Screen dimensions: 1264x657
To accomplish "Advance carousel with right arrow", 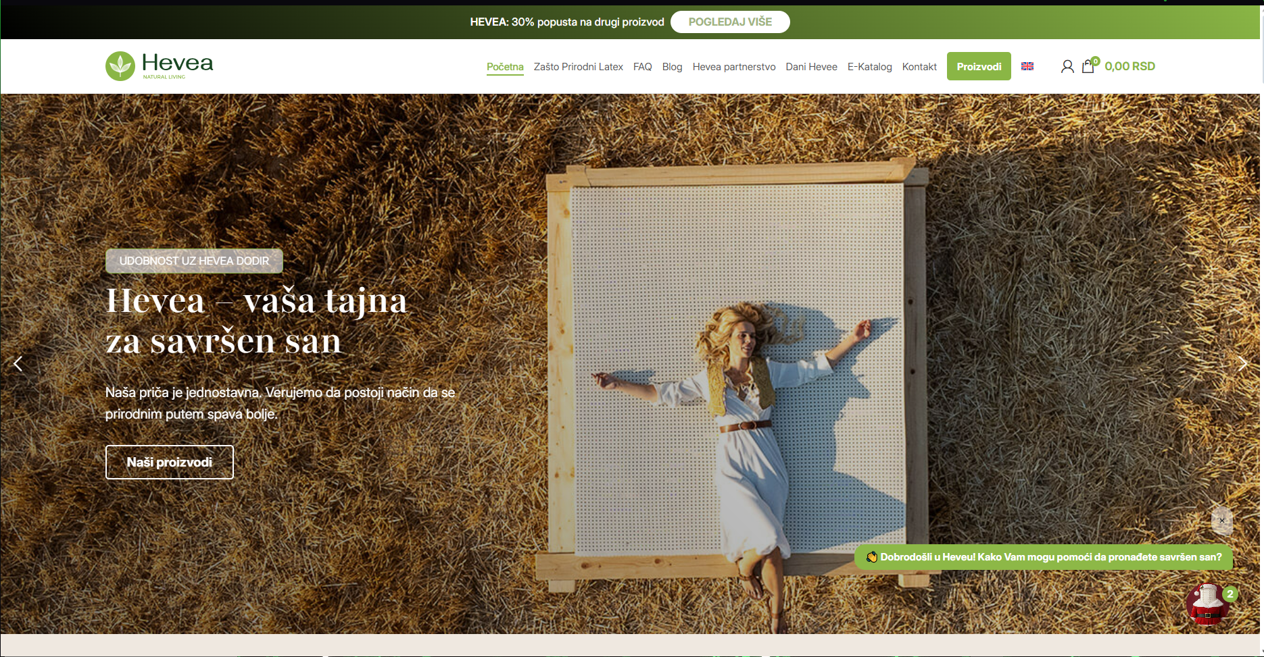I will coord(1244,364).
